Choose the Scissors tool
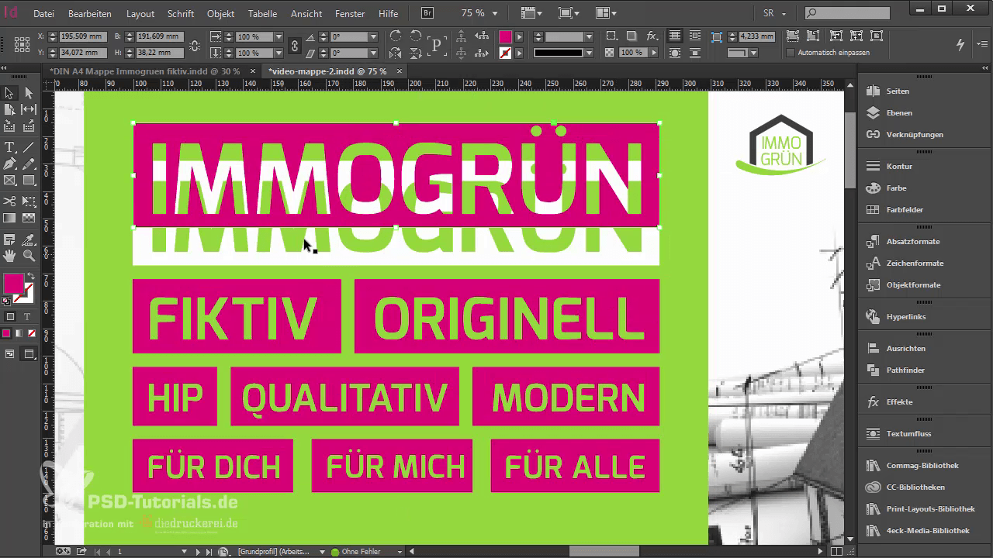This screenshot has height=558, width=993. (10, 201)
